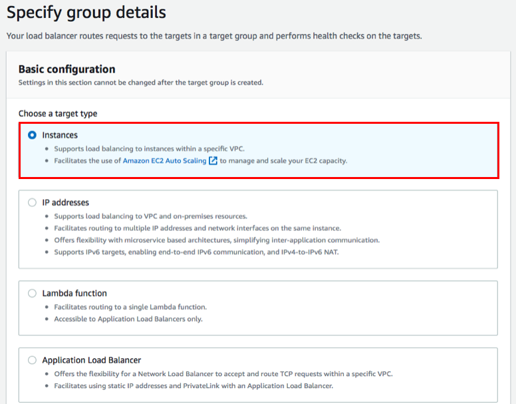Pick the Application Load Balancer radio button
516x404 pixels.
[32, 360]
